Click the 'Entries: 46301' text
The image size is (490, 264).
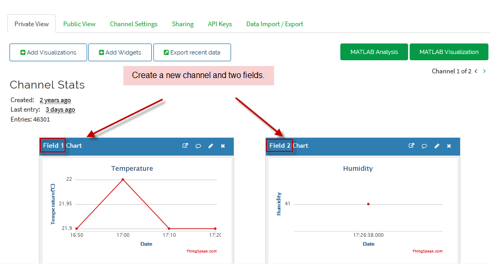(x=30, y=119)
